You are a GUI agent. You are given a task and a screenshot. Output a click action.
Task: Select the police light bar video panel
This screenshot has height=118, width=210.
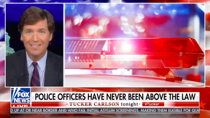(135, 45)
